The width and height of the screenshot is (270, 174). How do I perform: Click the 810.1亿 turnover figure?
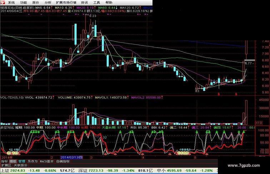145,171
